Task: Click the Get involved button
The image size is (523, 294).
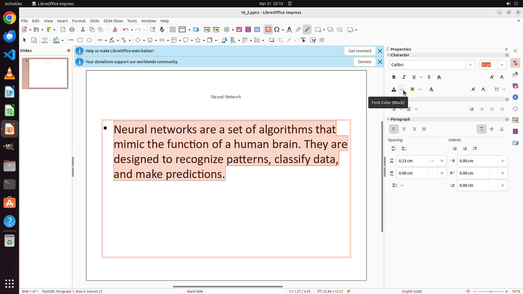Action: pos(360,51)
